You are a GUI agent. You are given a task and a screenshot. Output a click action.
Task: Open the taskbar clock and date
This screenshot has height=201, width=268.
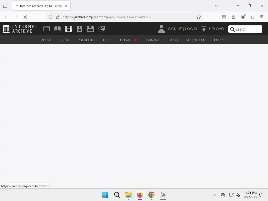pos(250,195)
